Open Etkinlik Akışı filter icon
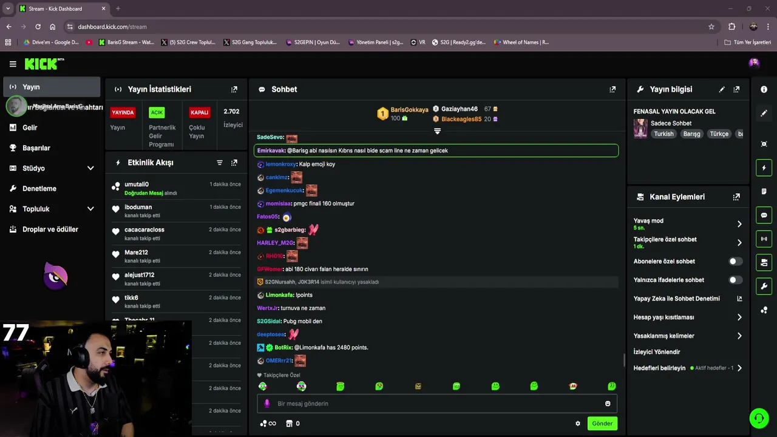This screenshot has height=437, width=777. pyautogui.click(x=220, y=163)
